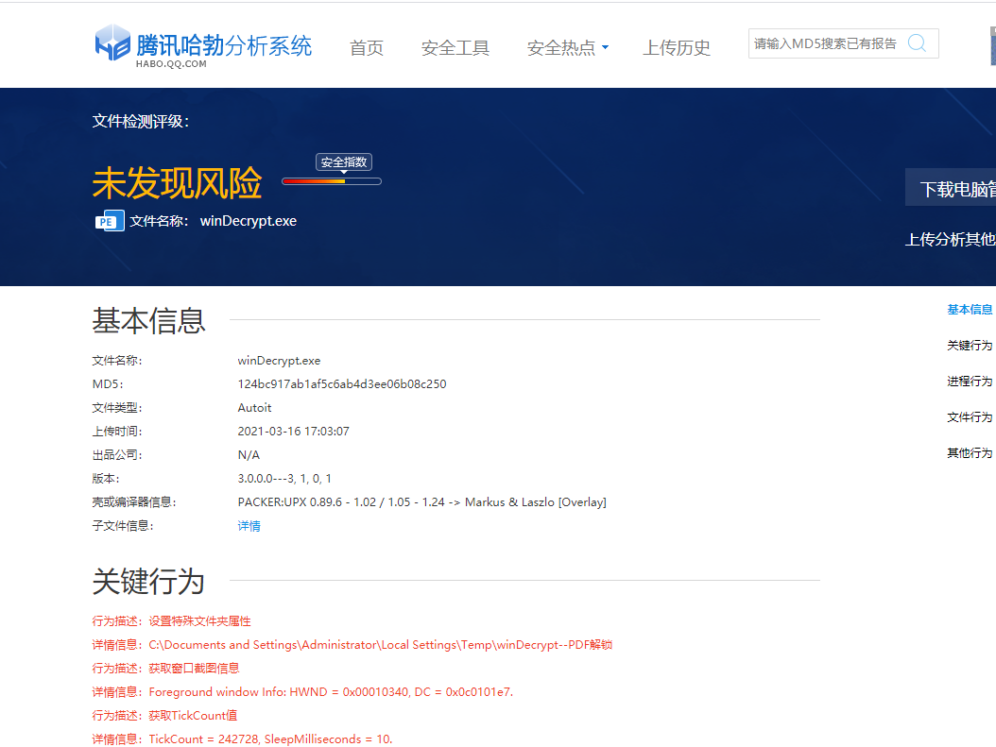996x747 pixels.
Task: Open the 首页 navigation item
Action: [x=367, y=48]
